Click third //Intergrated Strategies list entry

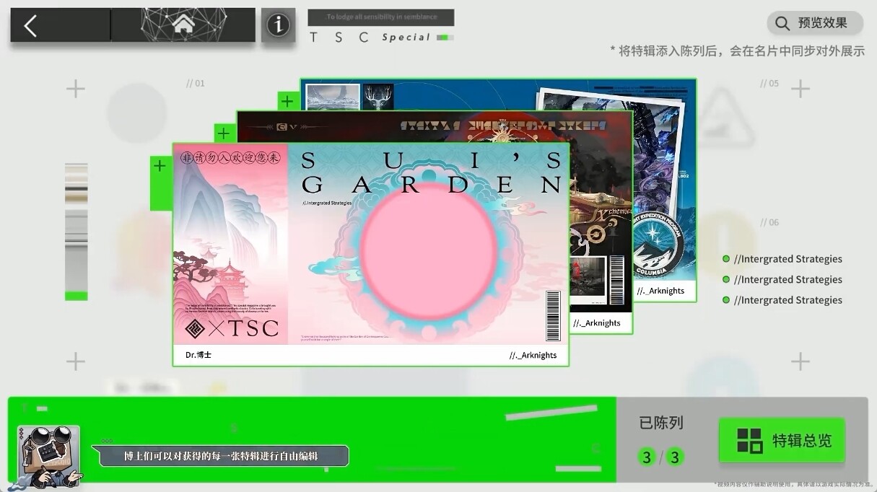point(783,299)
